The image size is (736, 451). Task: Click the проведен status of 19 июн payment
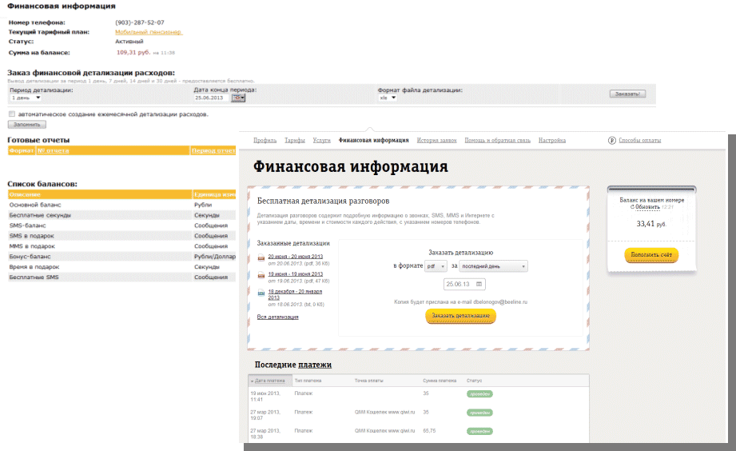coord(479,394)
